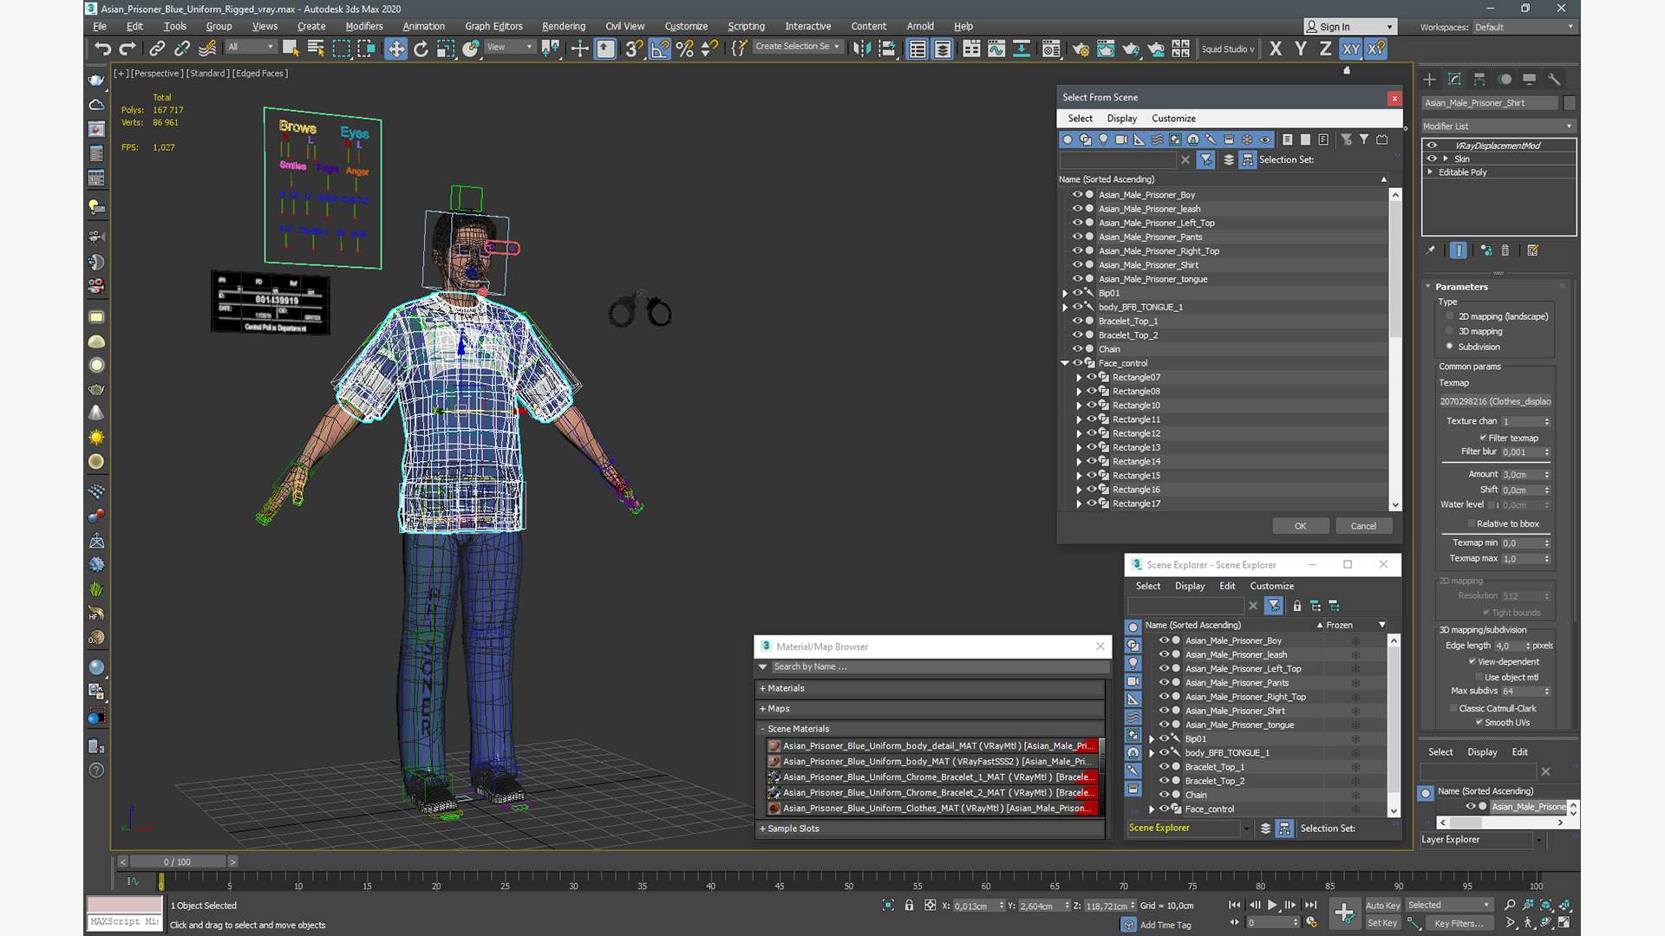
Task: Open the Select by Name list tool
Action: (316, 49)
